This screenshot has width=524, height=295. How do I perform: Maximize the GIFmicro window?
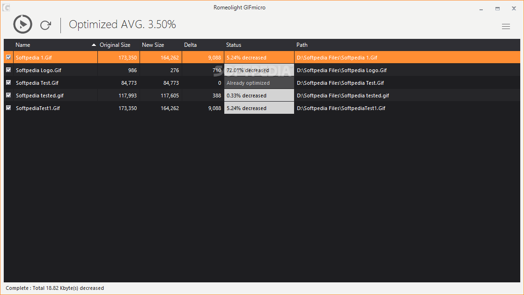click(x=498, y=9)
